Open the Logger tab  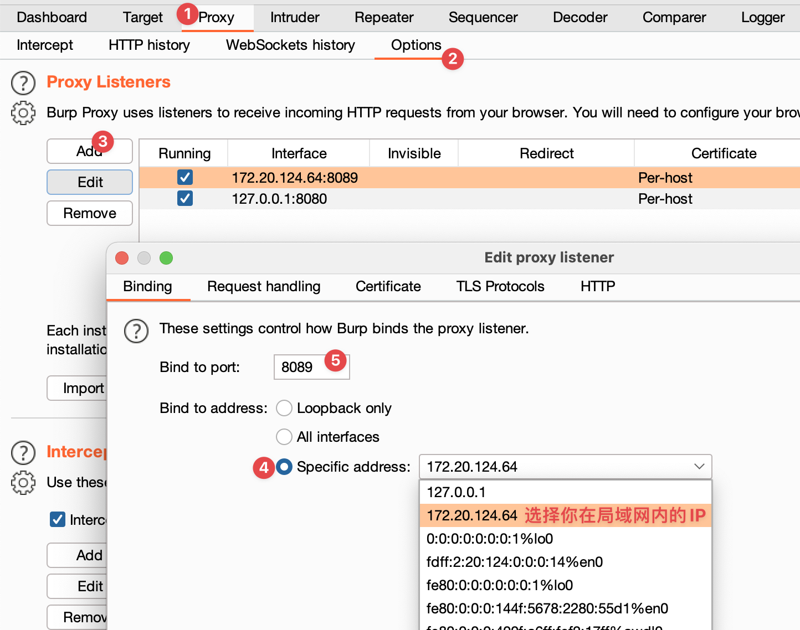pyautogui.click(x=763, y=18)
